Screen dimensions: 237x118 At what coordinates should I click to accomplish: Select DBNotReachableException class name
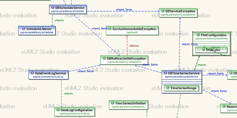point(126,59)
